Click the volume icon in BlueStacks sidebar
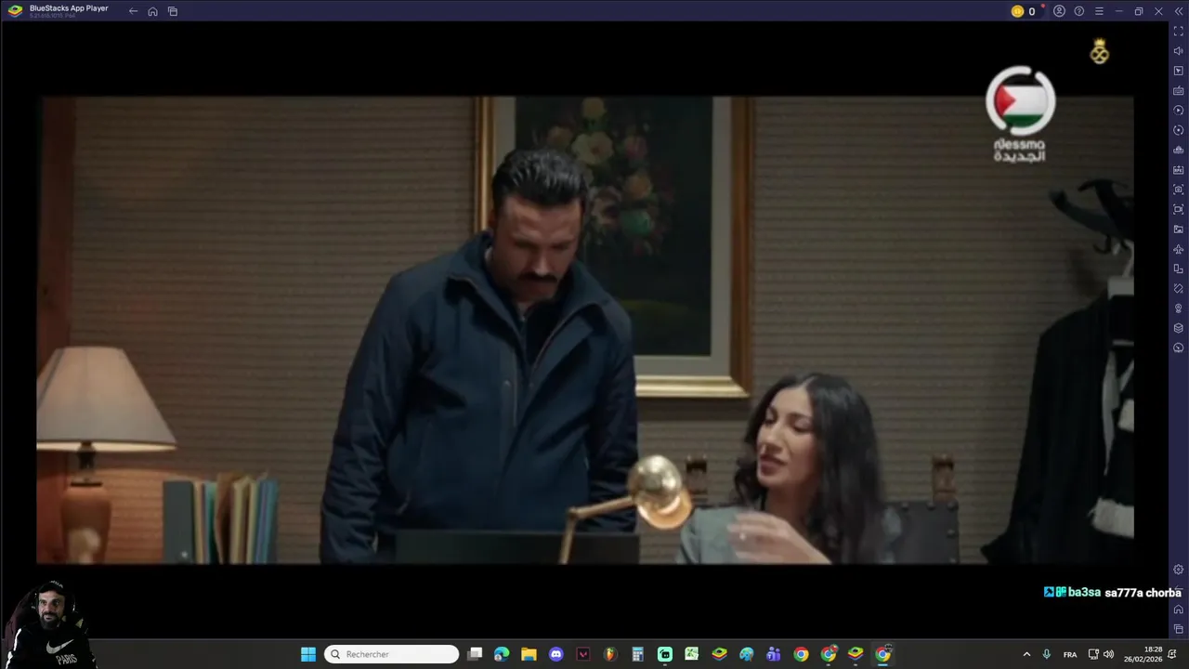 pyautogui.click(x=1179, y=51)
